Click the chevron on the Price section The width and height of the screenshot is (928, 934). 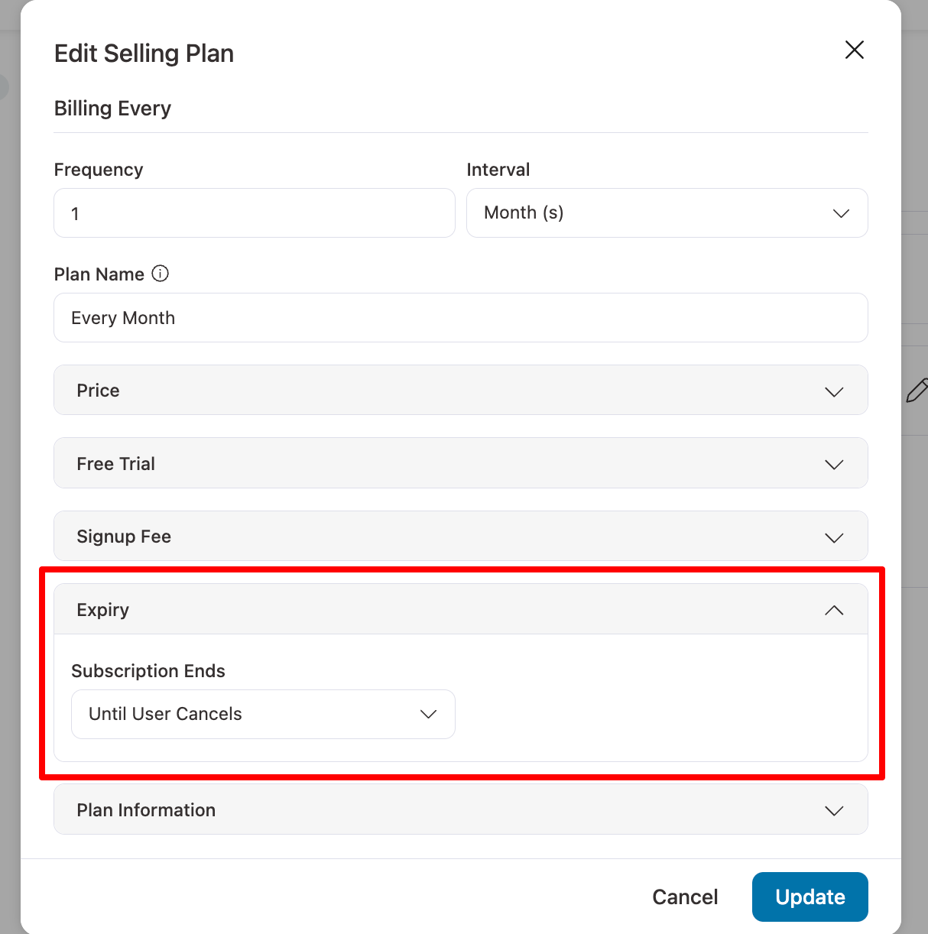[x=834, y=391]
